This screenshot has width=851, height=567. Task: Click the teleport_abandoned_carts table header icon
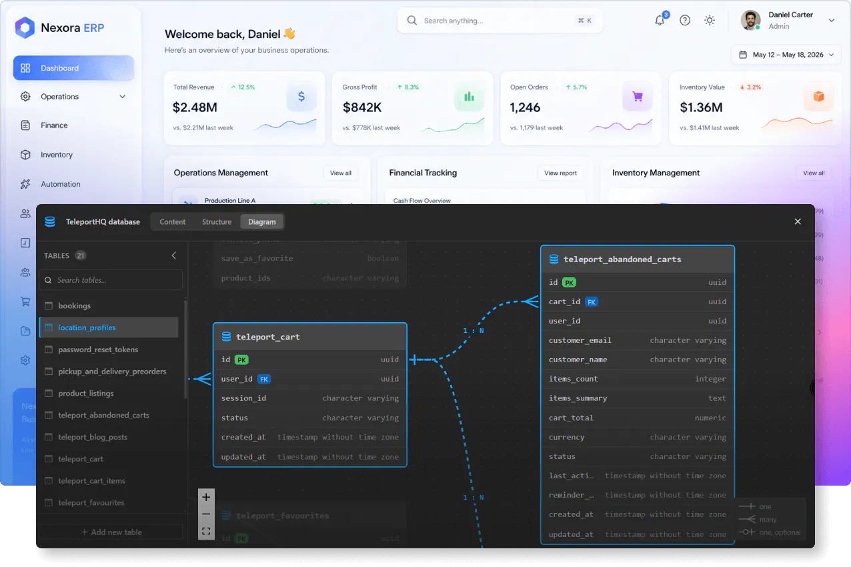(x=554, y=259)
